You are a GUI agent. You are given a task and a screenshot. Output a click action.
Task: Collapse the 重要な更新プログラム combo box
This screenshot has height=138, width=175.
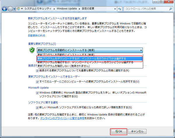[x=141, y=50]
